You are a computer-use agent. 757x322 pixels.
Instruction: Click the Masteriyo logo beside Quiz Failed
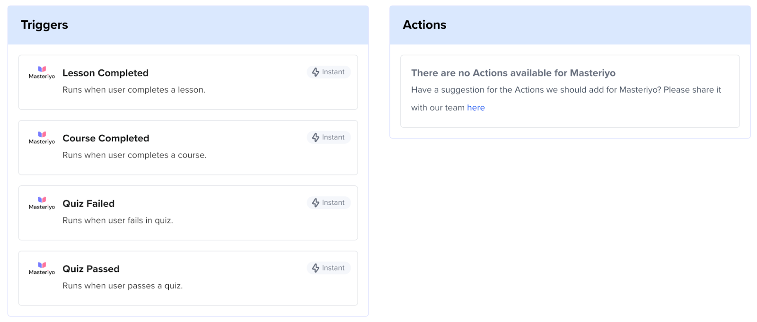click(x=42, y=203)
